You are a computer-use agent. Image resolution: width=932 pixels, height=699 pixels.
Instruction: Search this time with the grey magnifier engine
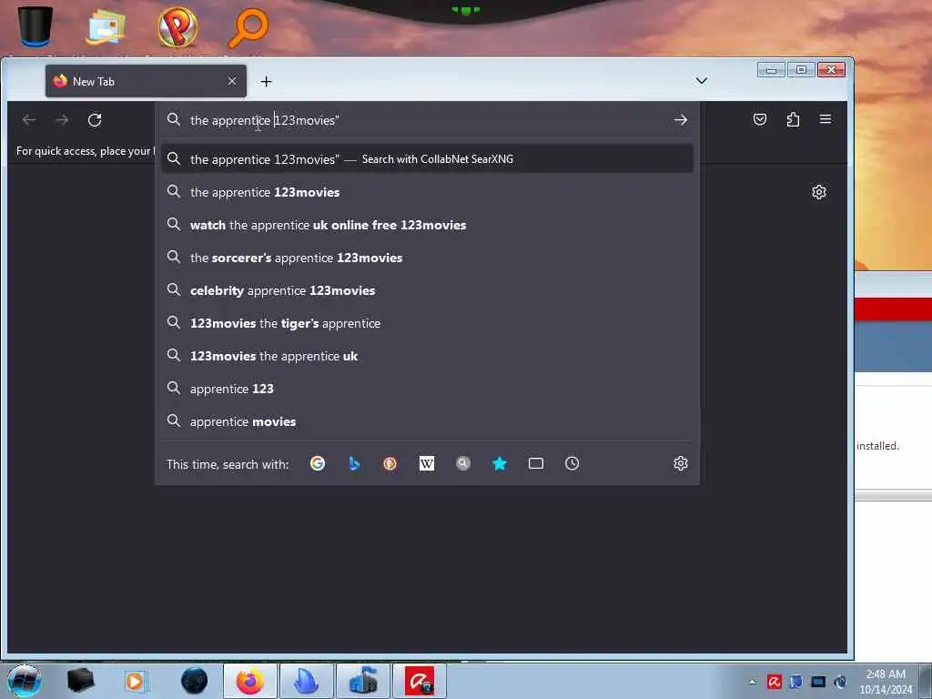click(x=463, y=463)
